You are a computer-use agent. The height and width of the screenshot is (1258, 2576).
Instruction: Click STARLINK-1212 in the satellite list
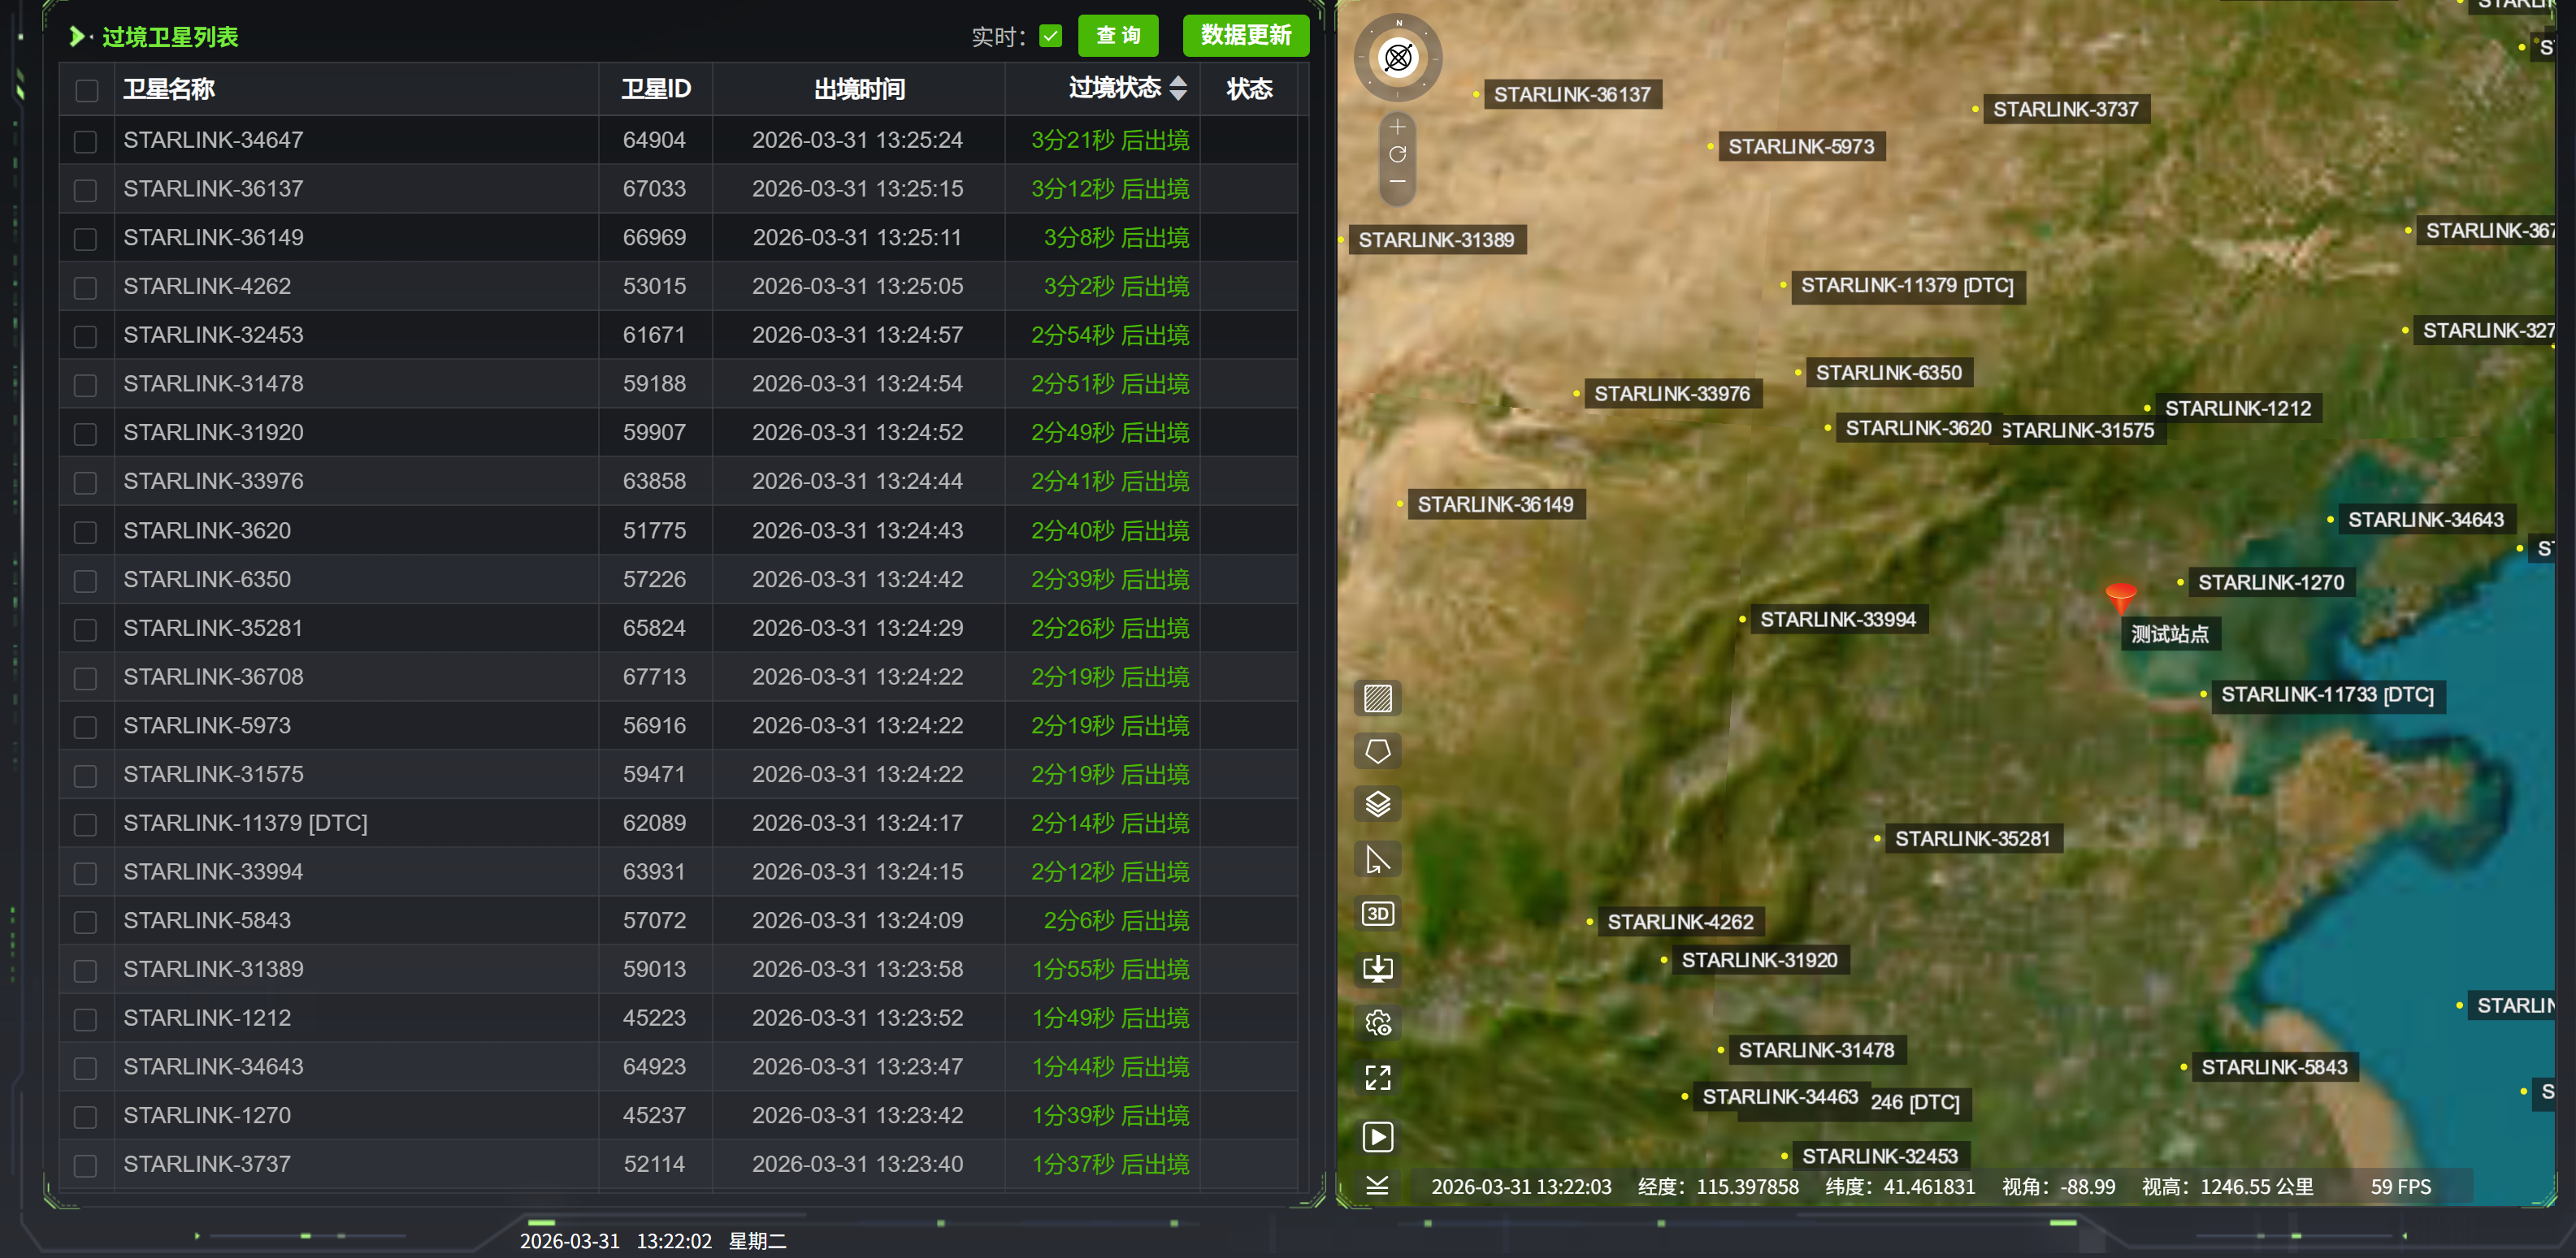(207, 1018)
